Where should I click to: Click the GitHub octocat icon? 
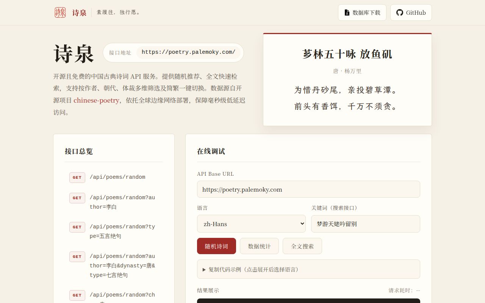[x=399, y=12]
